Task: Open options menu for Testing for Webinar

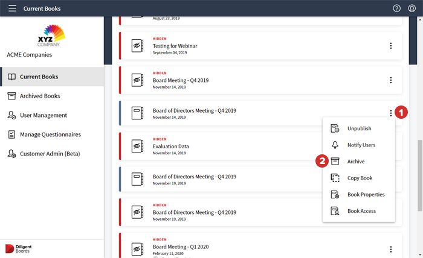Action: 391,46
